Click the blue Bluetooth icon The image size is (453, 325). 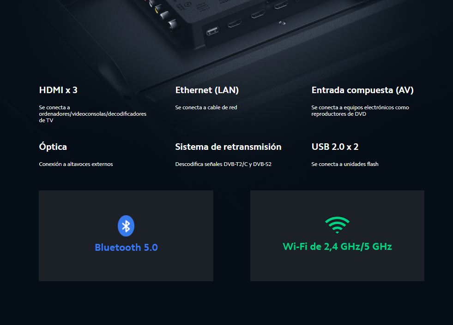(126, 226)
